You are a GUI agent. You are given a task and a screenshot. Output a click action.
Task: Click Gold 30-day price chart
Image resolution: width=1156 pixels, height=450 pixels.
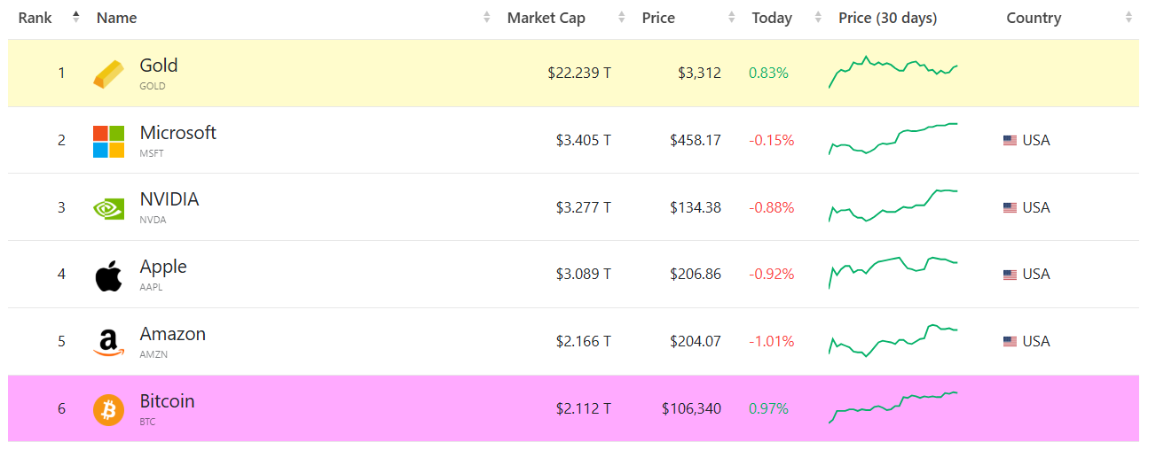point(893,72)
